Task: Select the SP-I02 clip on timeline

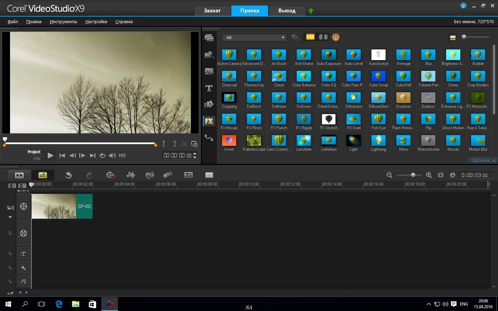Action: [x=62, y=206]
